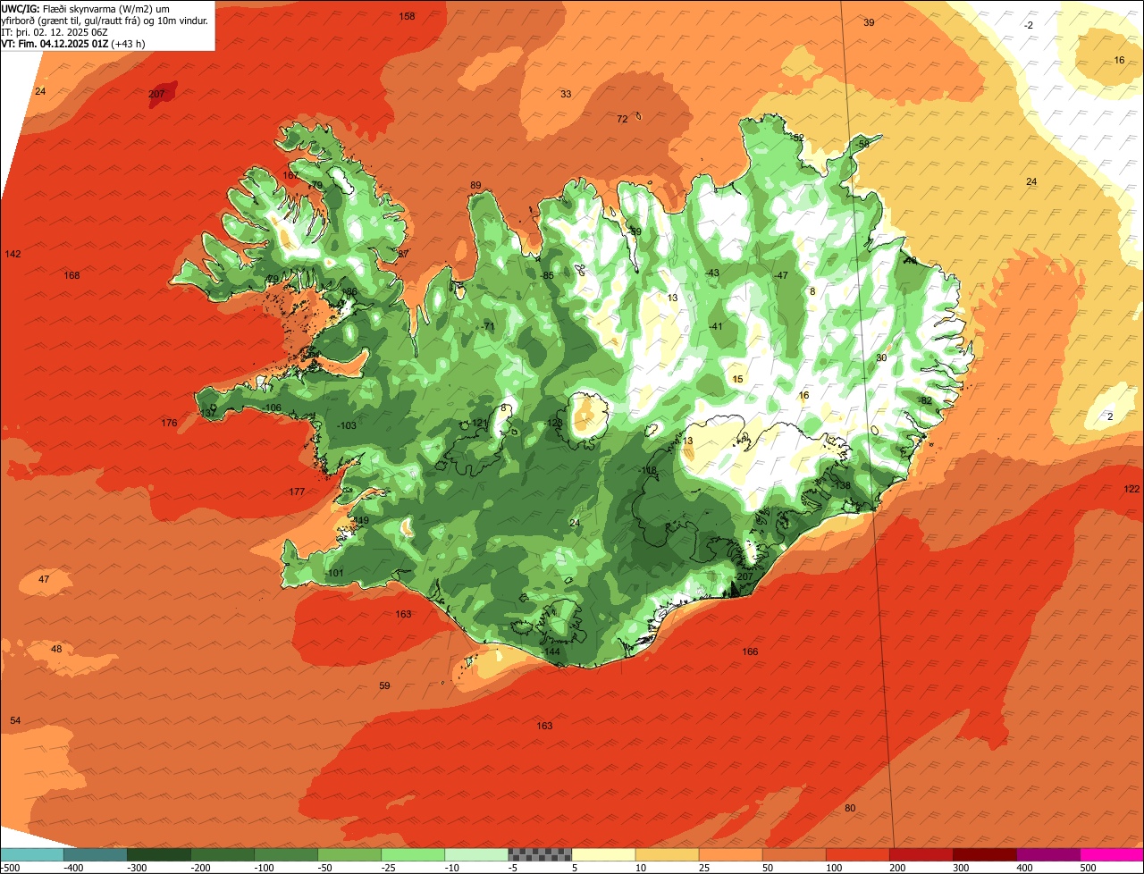The width and height of the screenshot is (1144, 874).
Task: Select the pale yellow 5 legend swatch
Action: coord(603,853)
